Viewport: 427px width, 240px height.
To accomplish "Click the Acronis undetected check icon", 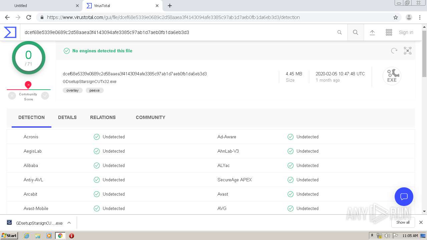I will 97,137.
